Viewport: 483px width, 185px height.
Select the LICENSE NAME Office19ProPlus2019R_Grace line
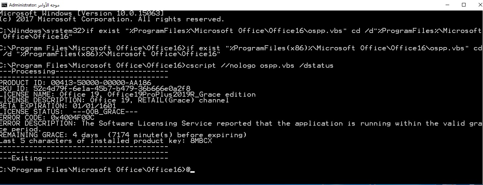coord(128,94)
